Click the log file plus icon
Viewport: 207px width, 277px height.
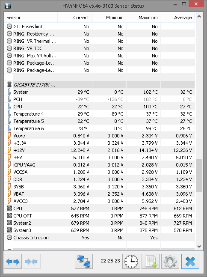(x=151, y=261)
